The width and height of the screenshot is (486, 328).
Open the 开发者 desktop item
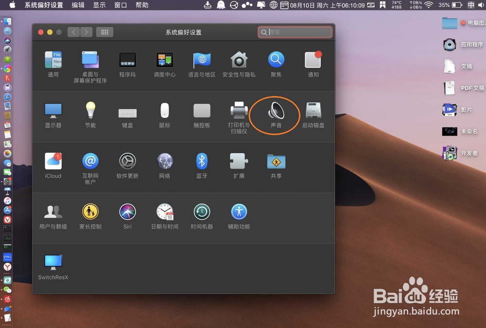[x=460, y=153]
